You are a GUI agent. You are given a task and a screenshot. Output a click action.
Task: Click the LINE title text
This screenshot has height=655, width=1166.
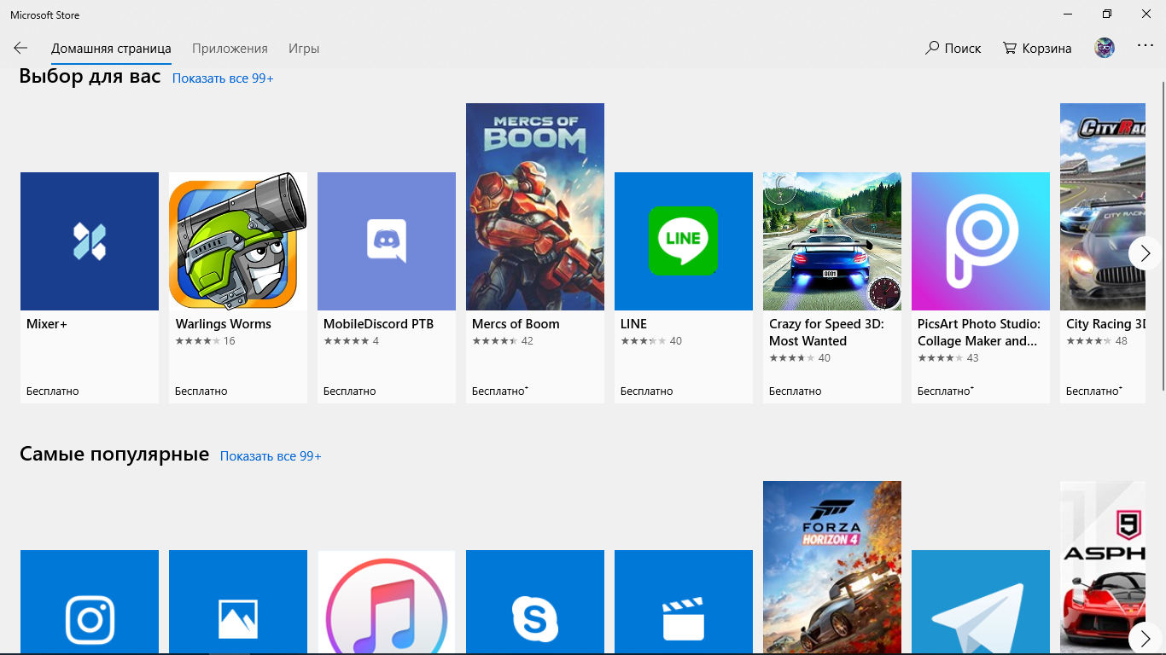click(634, 324)
